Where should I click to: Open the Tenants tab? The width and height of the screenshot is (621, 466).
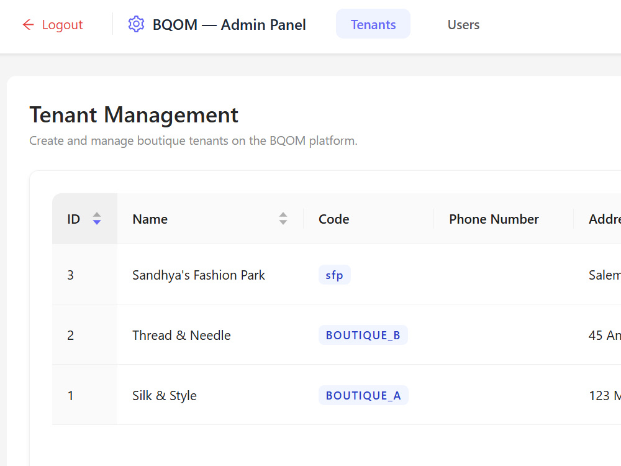point(373,24)
